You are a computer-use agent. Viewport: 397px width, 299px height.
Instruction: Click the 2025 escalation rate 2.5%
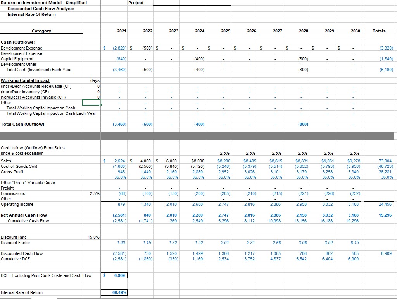tap(224, 153)
